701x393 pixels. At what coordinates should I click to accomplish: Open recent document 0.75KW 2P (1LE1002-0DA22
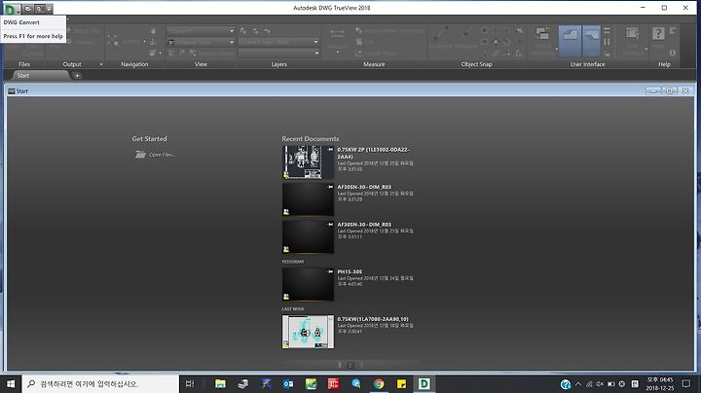coord(373,153)
